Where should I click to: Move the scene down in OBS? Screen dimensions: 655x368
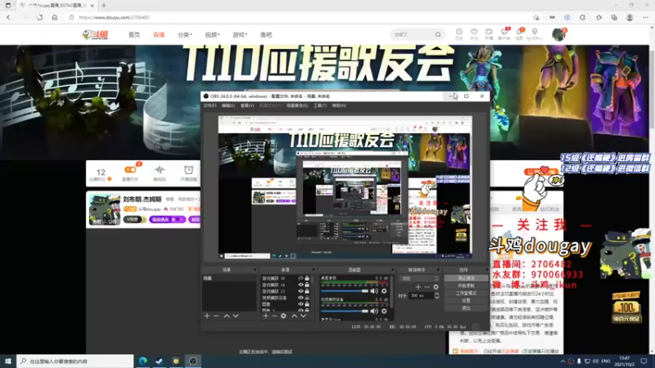(x=236, y=316)
